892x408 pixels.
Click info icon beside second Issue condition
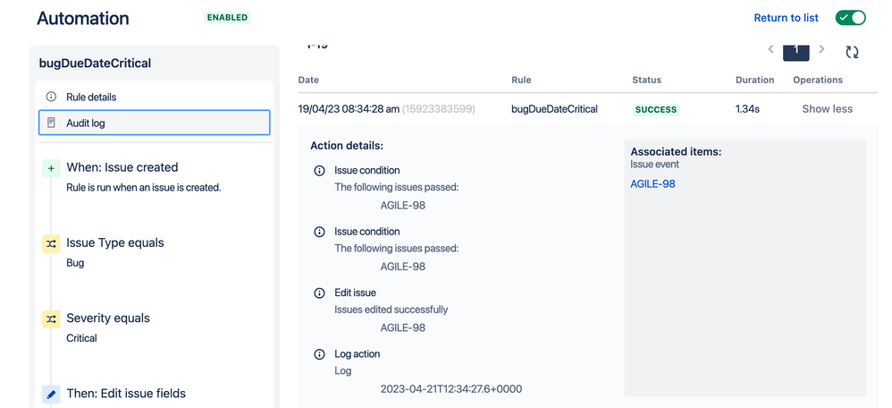320,232
